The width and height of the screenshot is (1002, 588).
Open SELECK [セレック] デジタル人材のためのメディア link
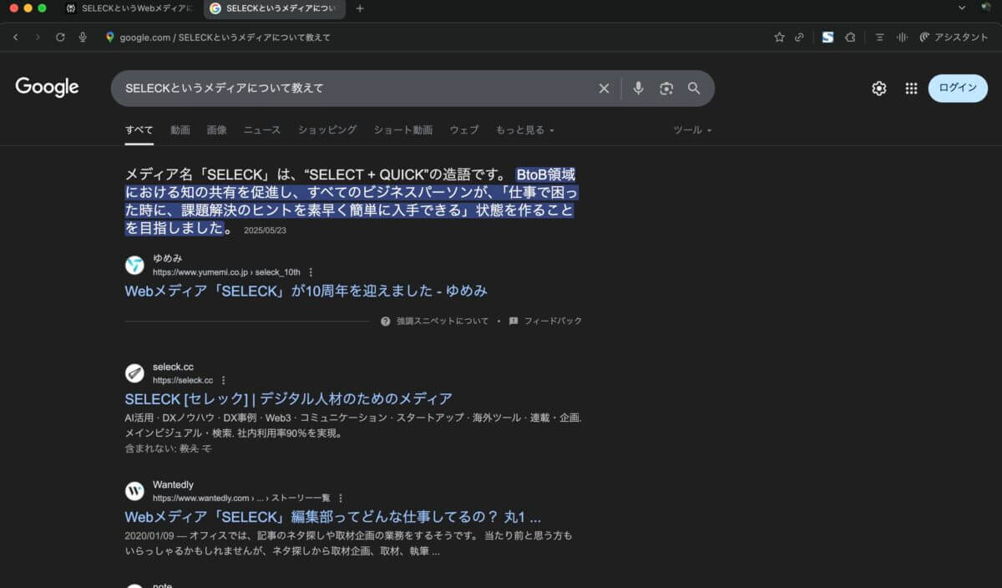tap(288, 398)
